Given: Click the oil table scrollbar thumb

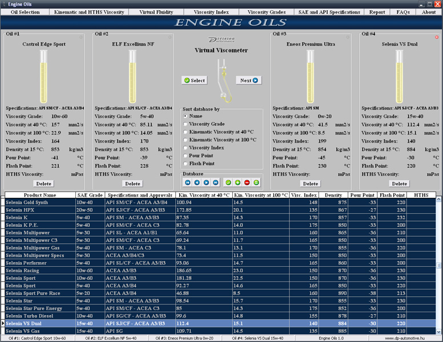Looking at the screenshot, I should (x=439, y=266).
